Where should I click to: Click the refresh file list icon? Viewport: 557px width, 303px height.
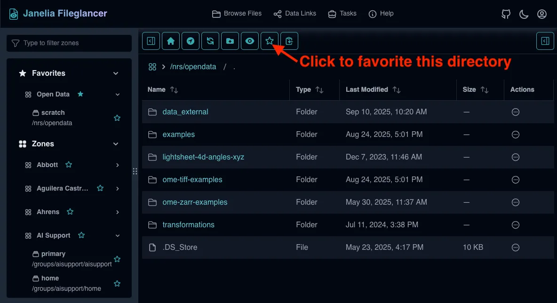210,41
